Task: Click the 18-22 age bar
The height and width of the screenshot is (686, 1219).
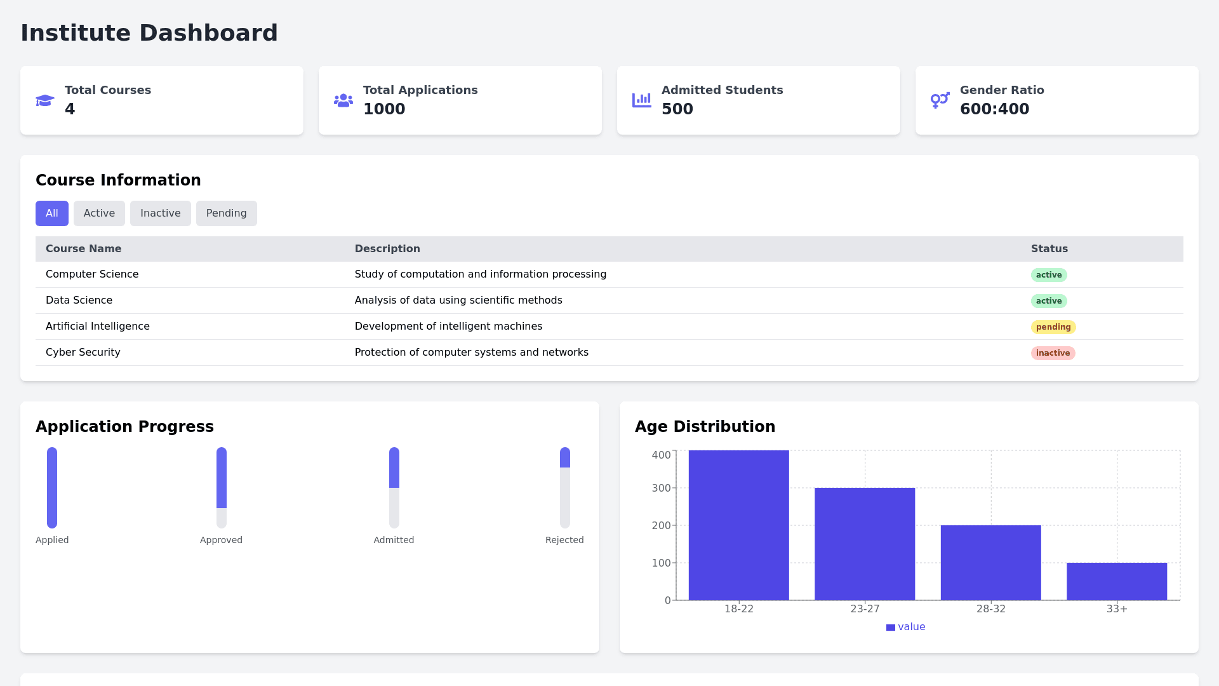Action: 738,525
